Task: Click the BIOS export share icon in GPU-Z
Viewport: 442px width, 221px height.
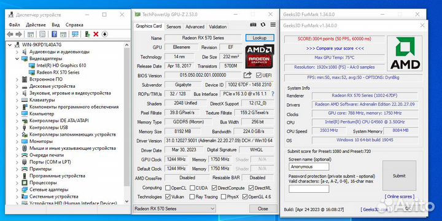Action: point(247,75)
